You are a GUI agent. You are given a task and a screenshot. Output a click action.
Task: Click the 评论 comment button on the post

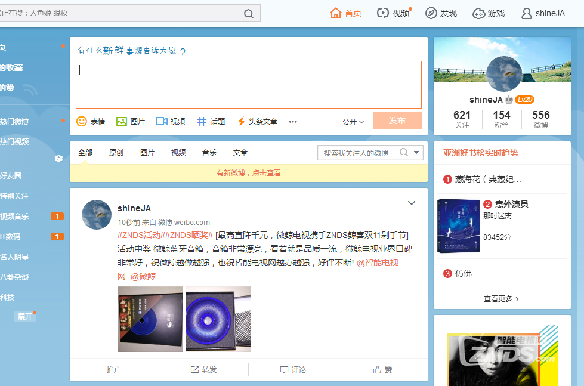(293, 370)
